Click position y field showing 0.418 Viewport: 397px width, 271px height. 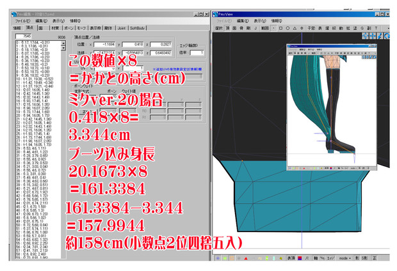point(133,45)
